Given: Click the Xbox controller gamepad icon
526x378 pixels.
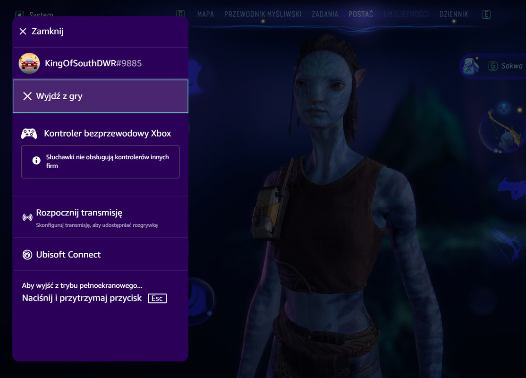Looking at the screenshot, I should [29, 134].
